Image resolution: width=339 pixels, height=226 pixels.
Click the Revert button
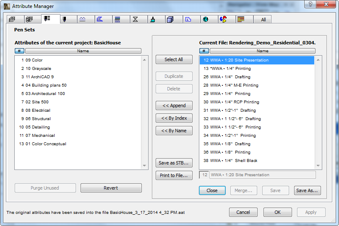(111, 188)
